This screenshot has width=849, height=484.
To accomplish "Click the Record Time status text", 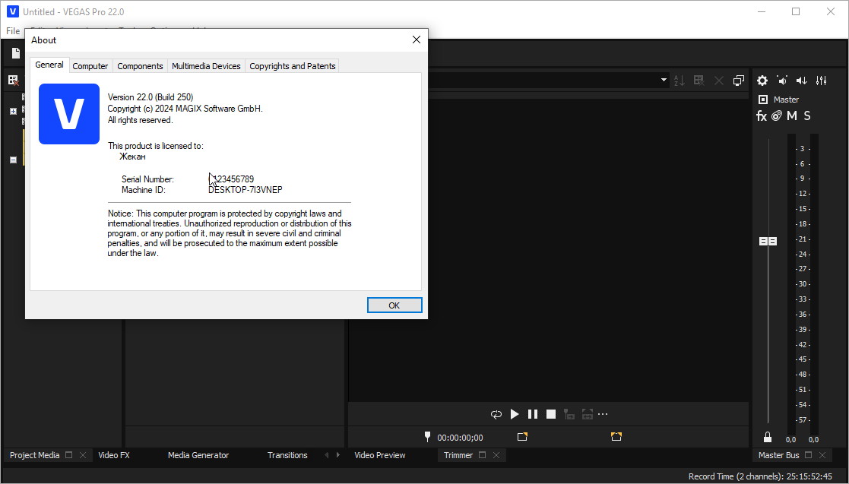I will [x=760, y=476].
